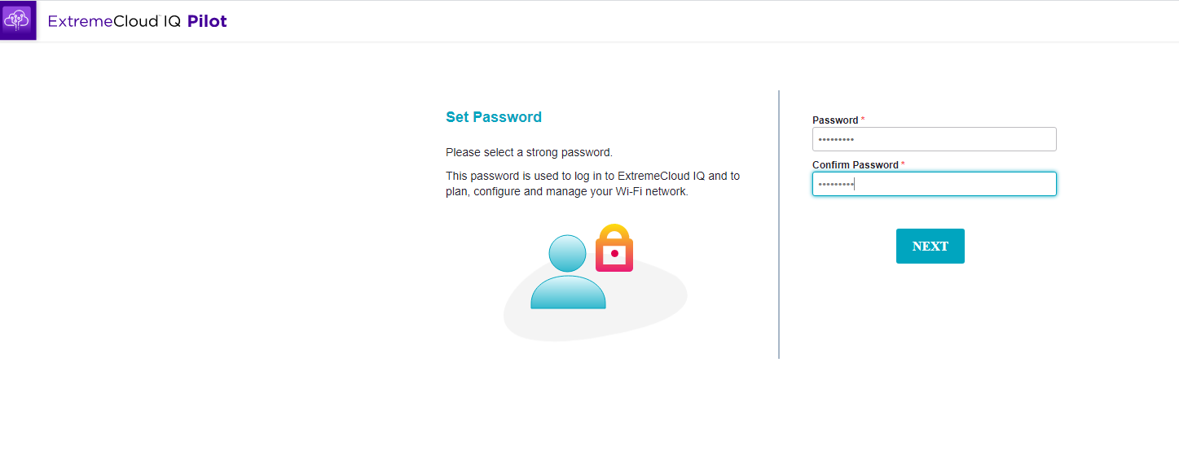Click the bold "Pilot" word in header

pyautogui.click(x=207, y=22)
